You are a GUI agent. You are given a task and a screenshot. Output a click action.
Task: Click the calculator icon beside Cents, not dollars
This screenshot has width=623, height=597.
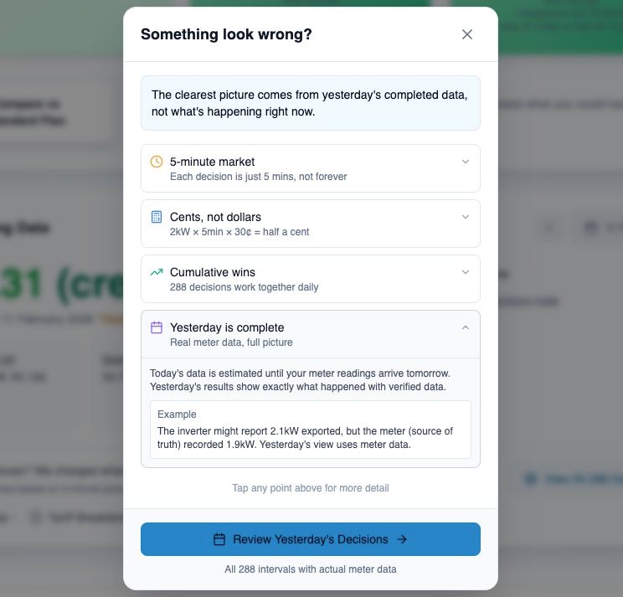[x=157, y=217]
